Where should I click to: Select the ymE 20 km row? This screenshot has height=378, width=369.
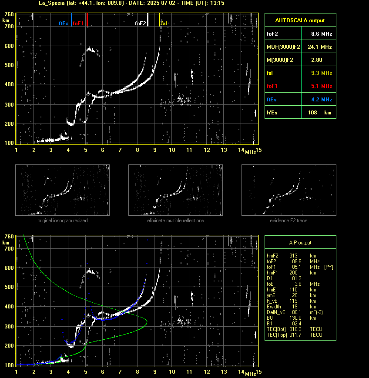[292, 295]
